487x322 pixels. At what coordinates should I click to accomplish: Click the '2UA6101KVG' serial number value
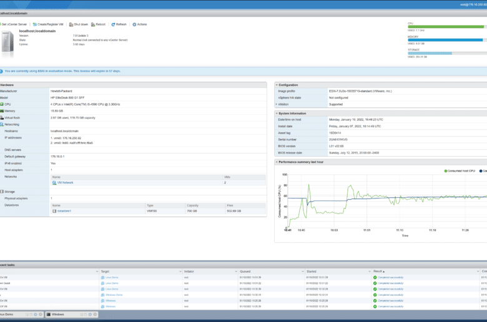pyautogui.click(x=338, y=140)
